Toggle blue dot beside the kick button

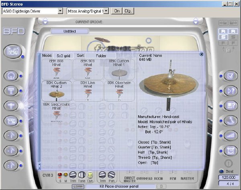point(21,76)
